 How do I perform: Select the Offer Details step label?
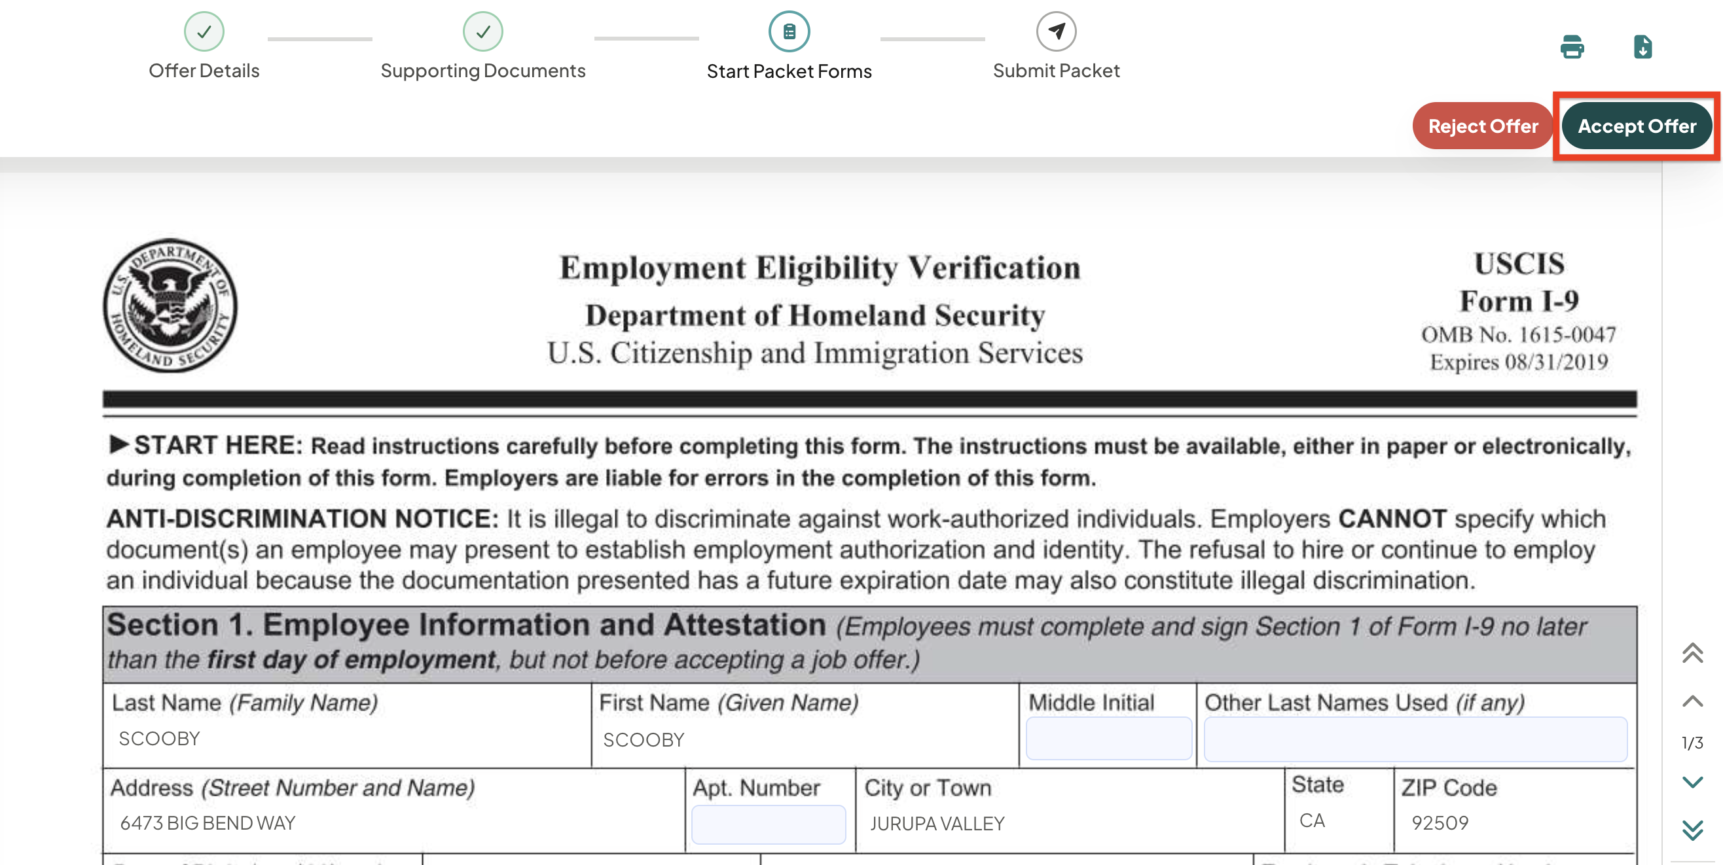(x=204, y=71)
